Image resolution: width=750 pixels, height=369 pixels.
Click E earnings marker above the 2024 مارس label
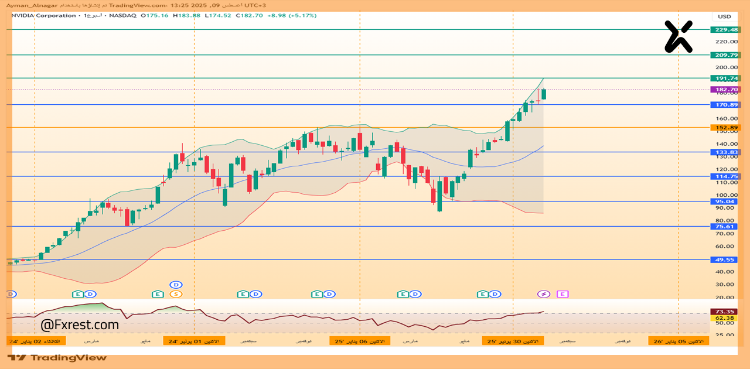point(77,294)
